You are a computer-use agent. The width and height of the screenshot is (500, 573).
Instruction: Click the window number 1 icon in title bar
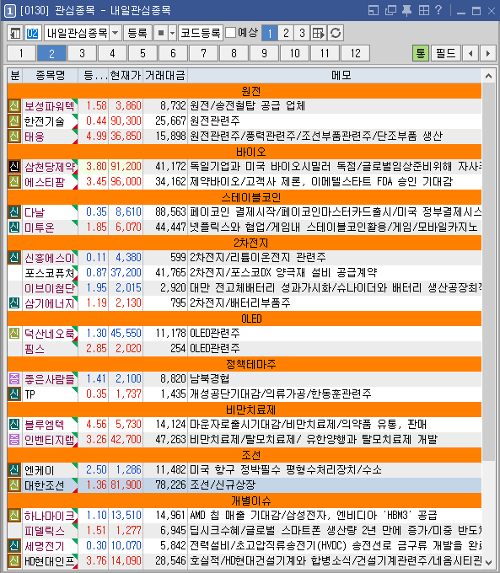click(x=9, y=11)
